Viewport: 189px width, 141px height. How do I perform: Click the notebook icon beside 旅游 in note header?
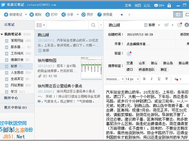[x=146, y=25]
